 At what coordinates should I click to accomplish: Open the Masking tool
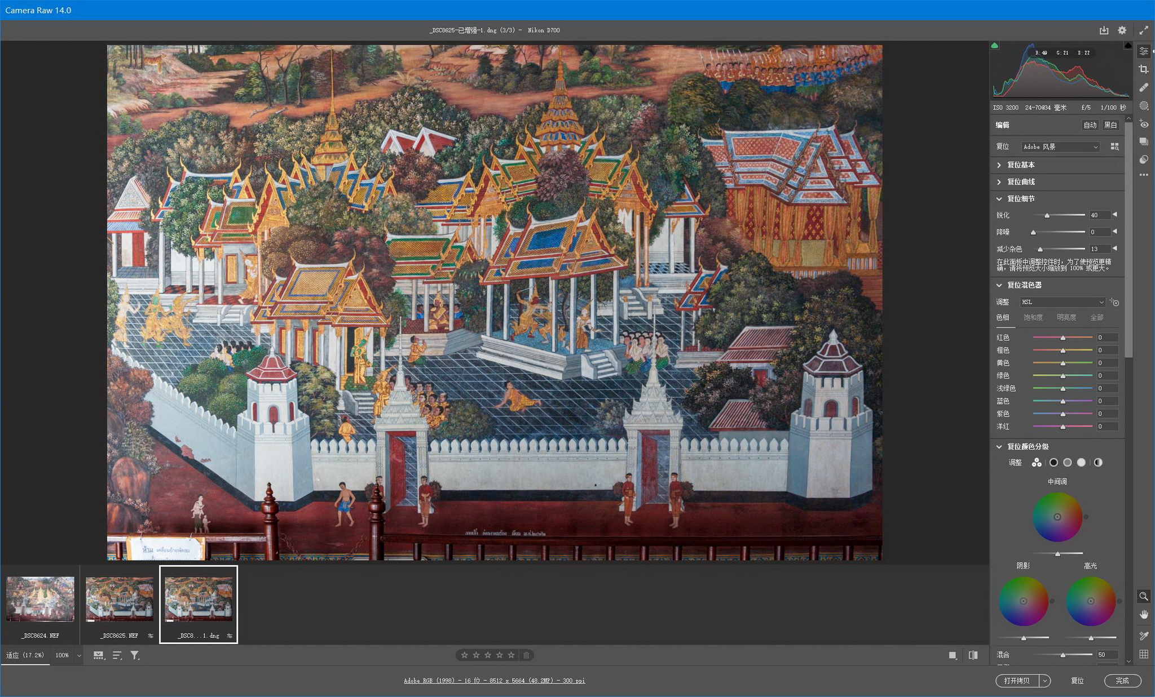click(x=1143, y=105)
